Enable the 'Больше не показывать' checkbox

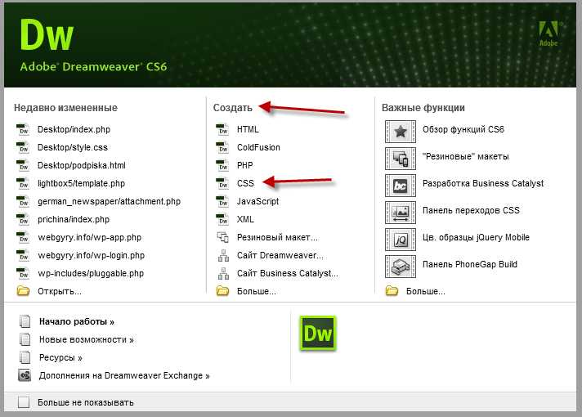point(24,402)
